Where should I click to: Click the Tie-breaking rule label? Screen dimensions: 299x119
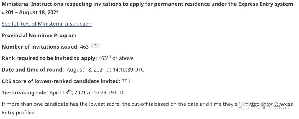(x=25, y=92)
